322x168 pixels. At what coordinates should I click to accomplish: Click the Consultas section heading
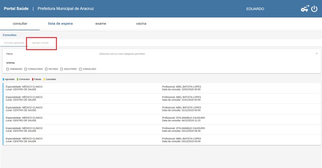(9, 35)
